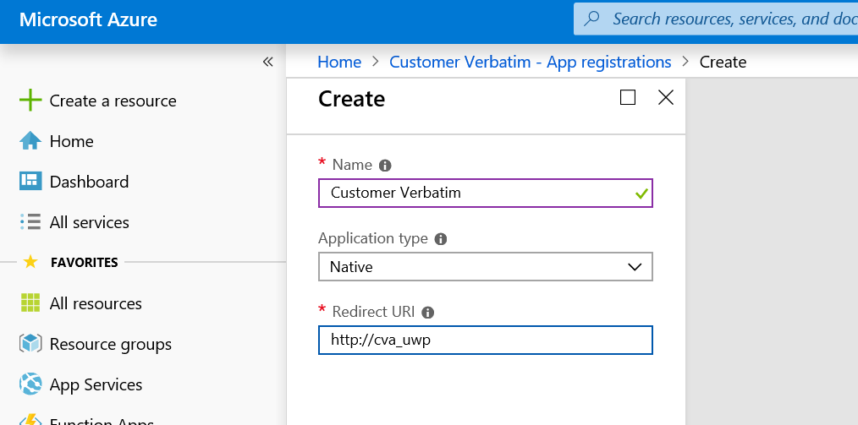The image size is (858, 425).
Task: Click in the Name input field
Action: pyautogui.click(x=486, y=193)
